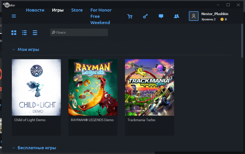The image size is (245, 154).
Task: Click the search magnifier icon
Action: click(x=54, y=32)
